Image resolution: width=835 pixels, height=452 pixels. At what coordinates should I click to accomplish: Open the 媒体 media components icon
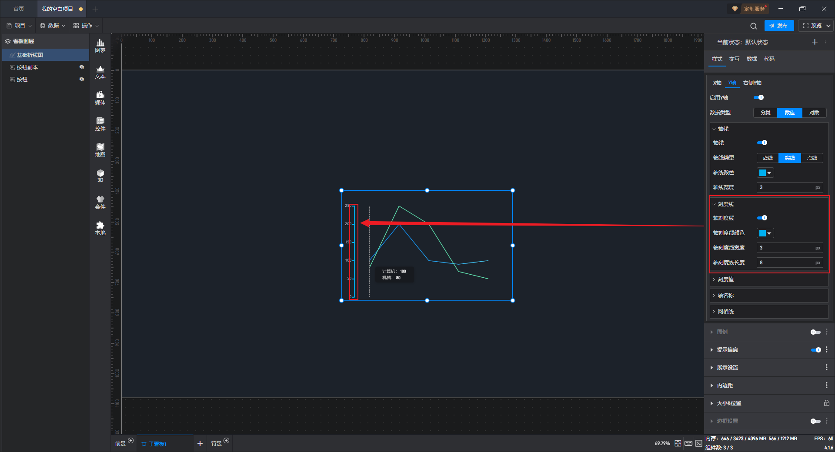tap(100, 98)
